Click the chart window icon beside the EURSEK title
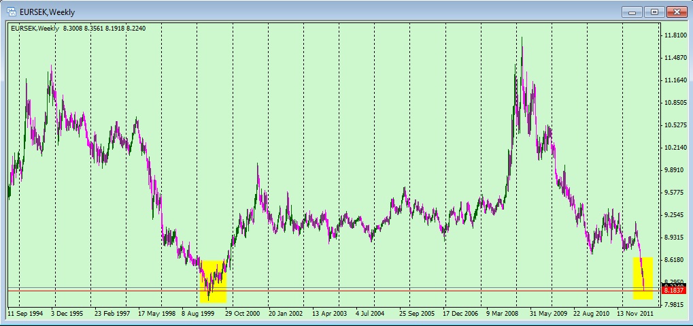This screenshot has width=693, height=326. (x=12, y=12)
